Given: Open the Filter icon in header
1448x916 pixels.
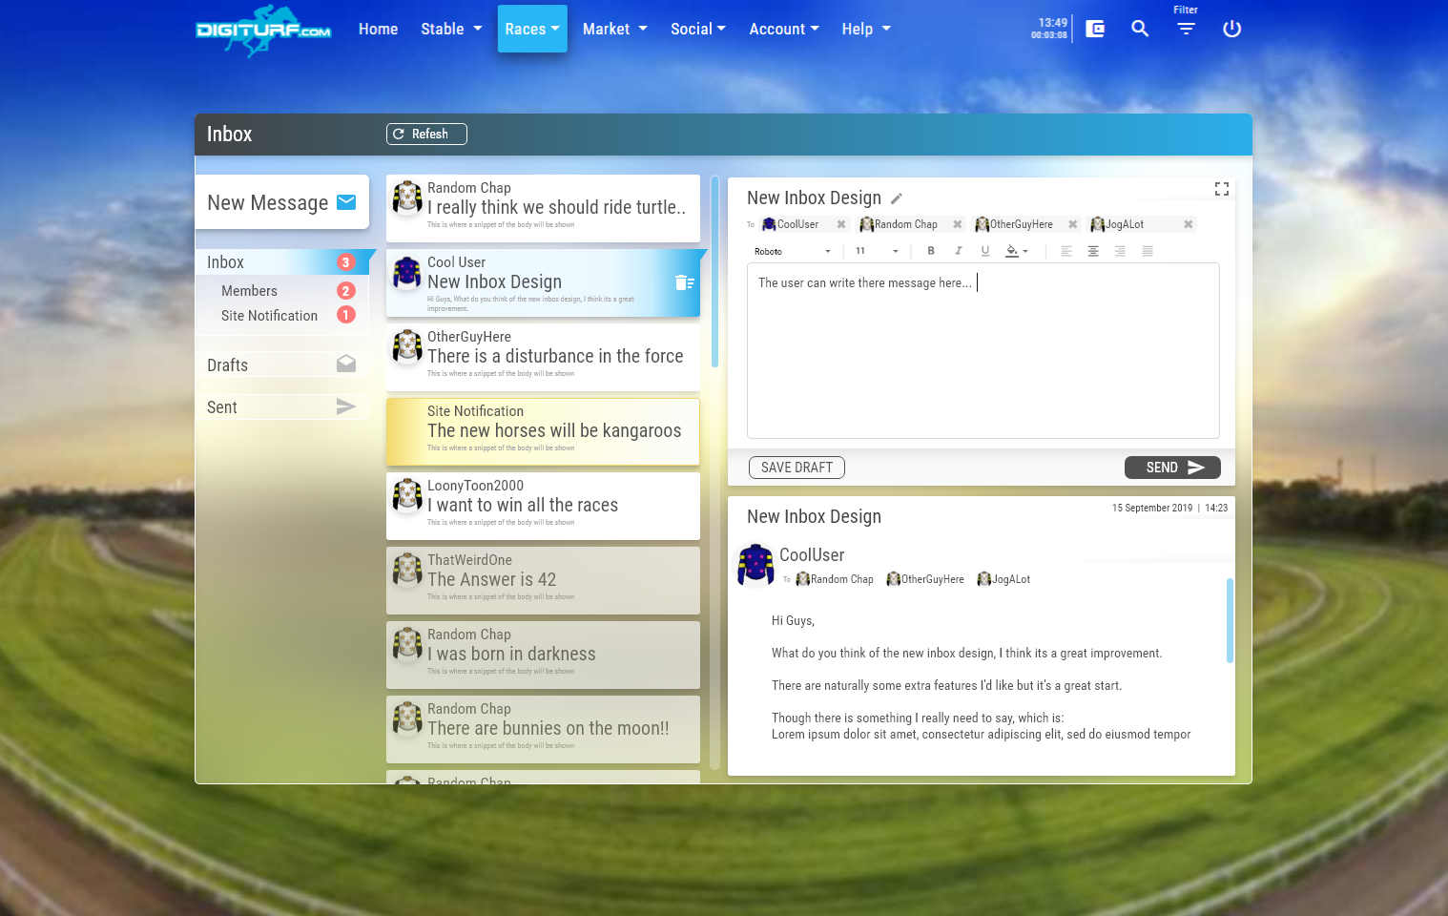Looking at the screenshot, I should pos(1186,30).
